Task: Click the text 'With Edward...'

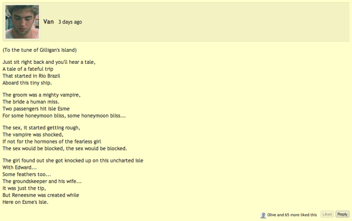Action: point(19,167)
